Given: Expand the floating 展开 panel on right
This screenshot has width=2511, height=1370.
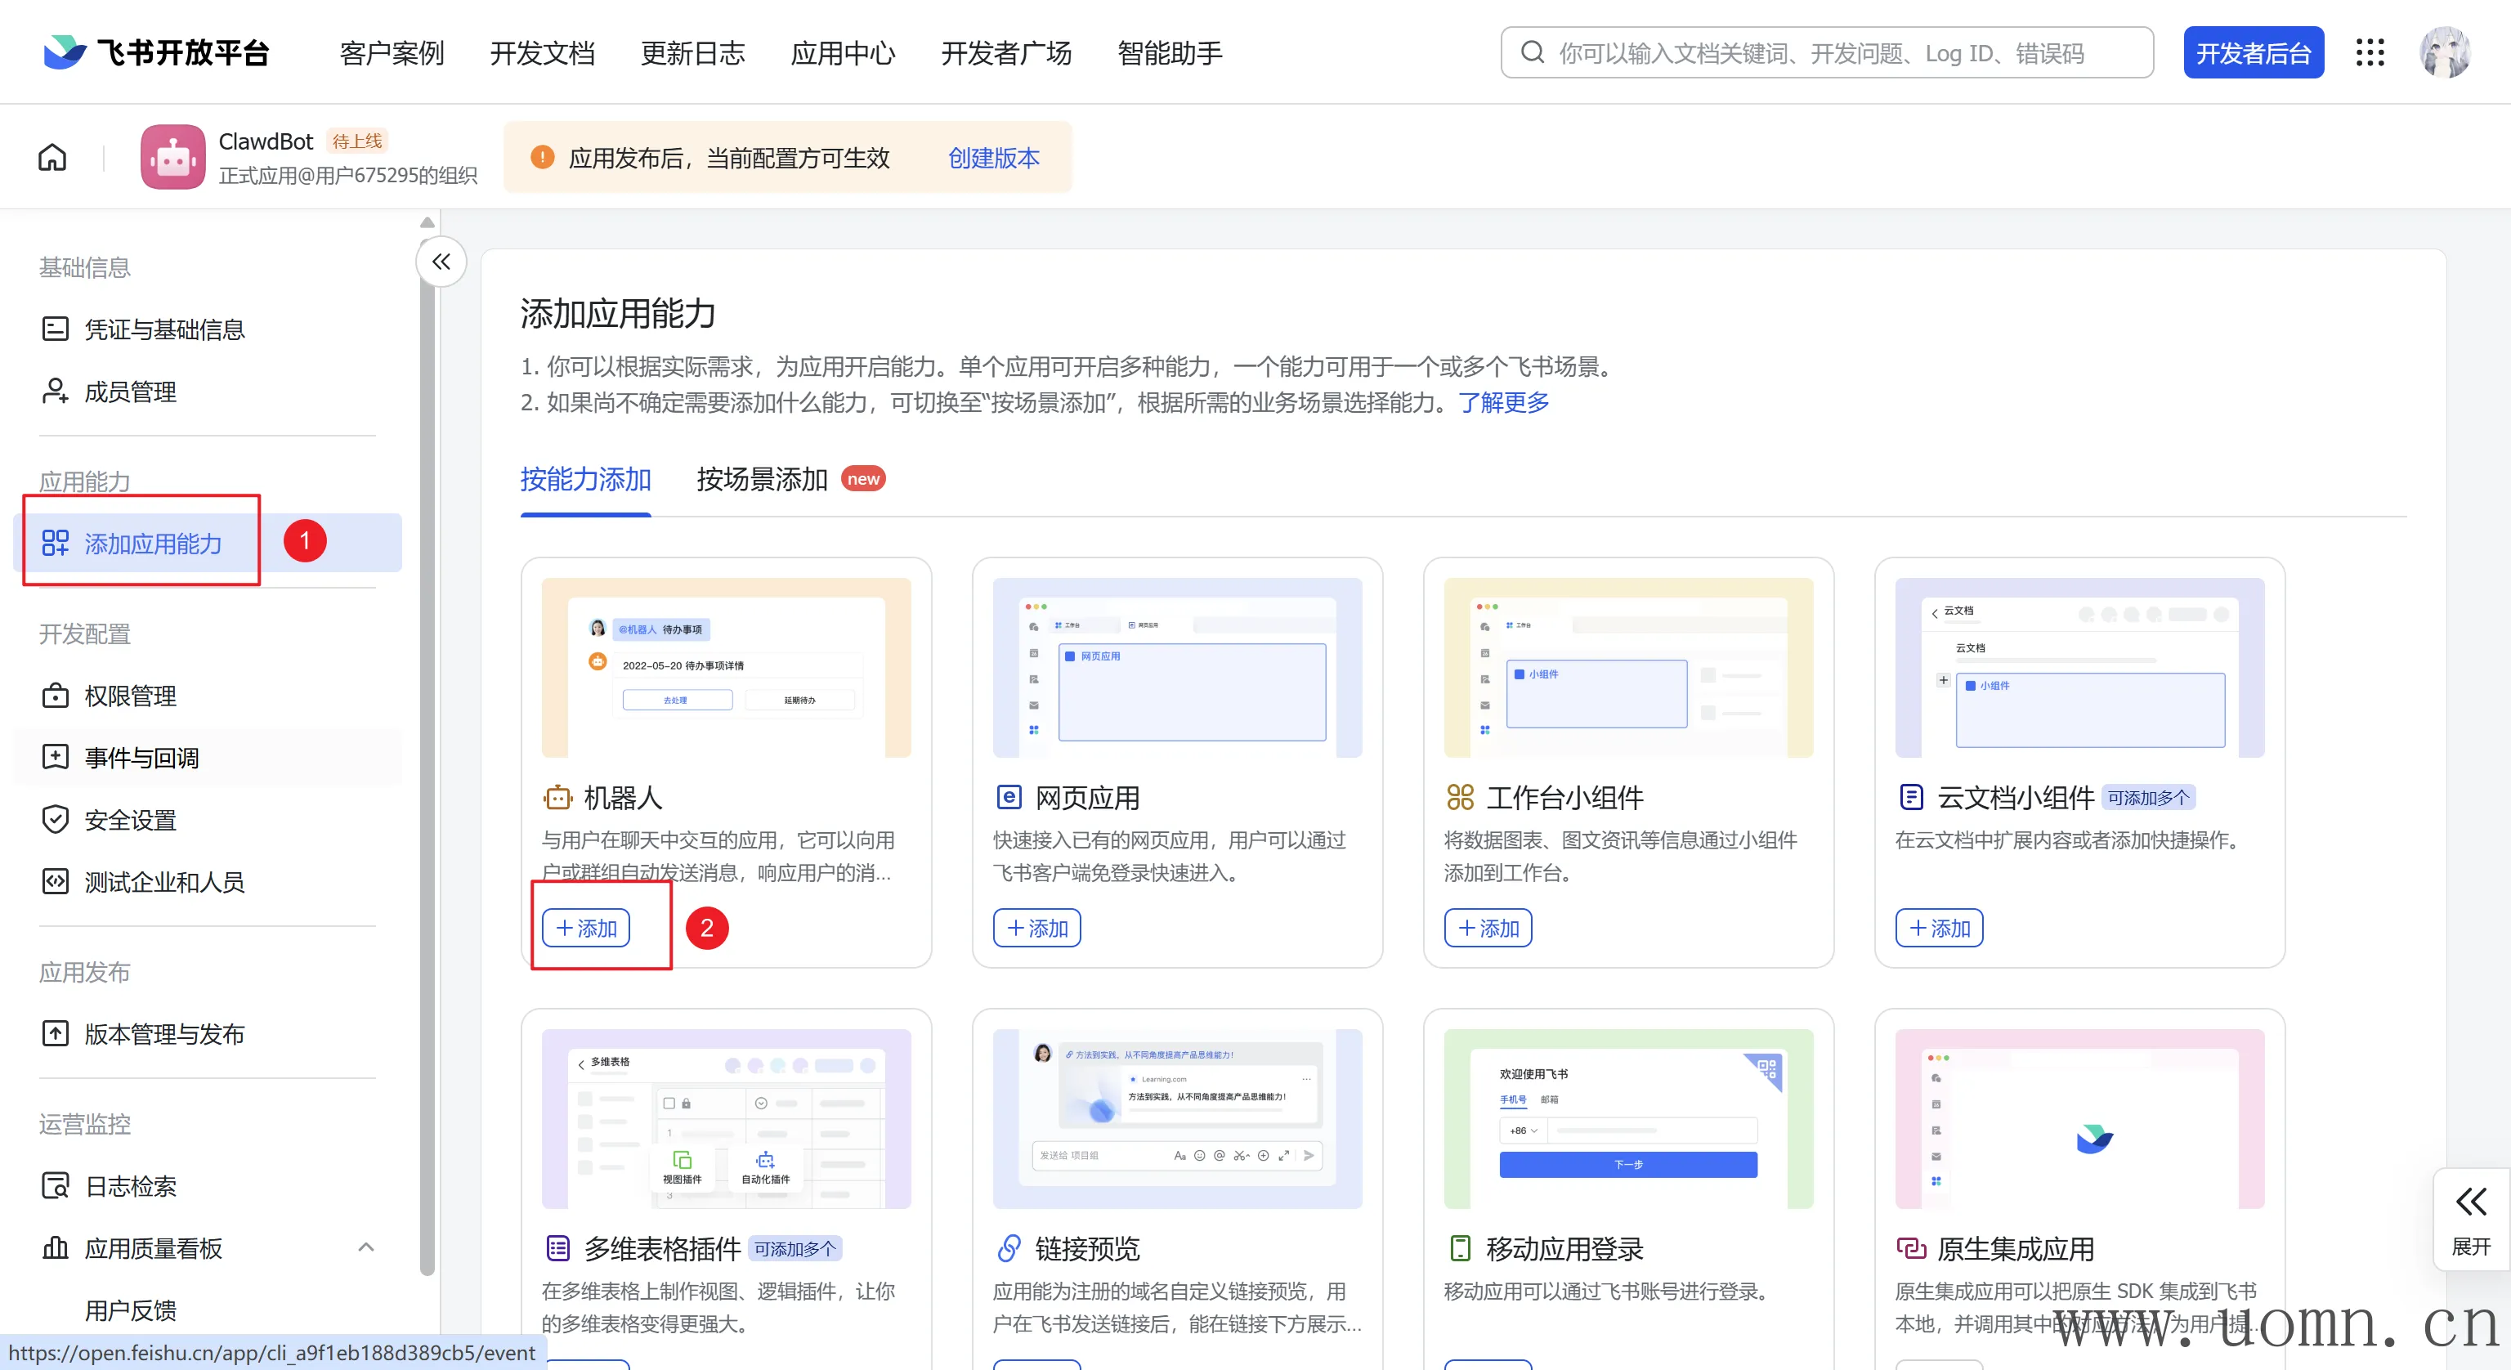Looking at the screenshot, I should point(2470,1219).
